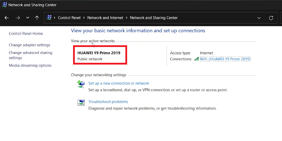Click the Access type label
This screenshot has width=282, height=141.
pos(181,53)
